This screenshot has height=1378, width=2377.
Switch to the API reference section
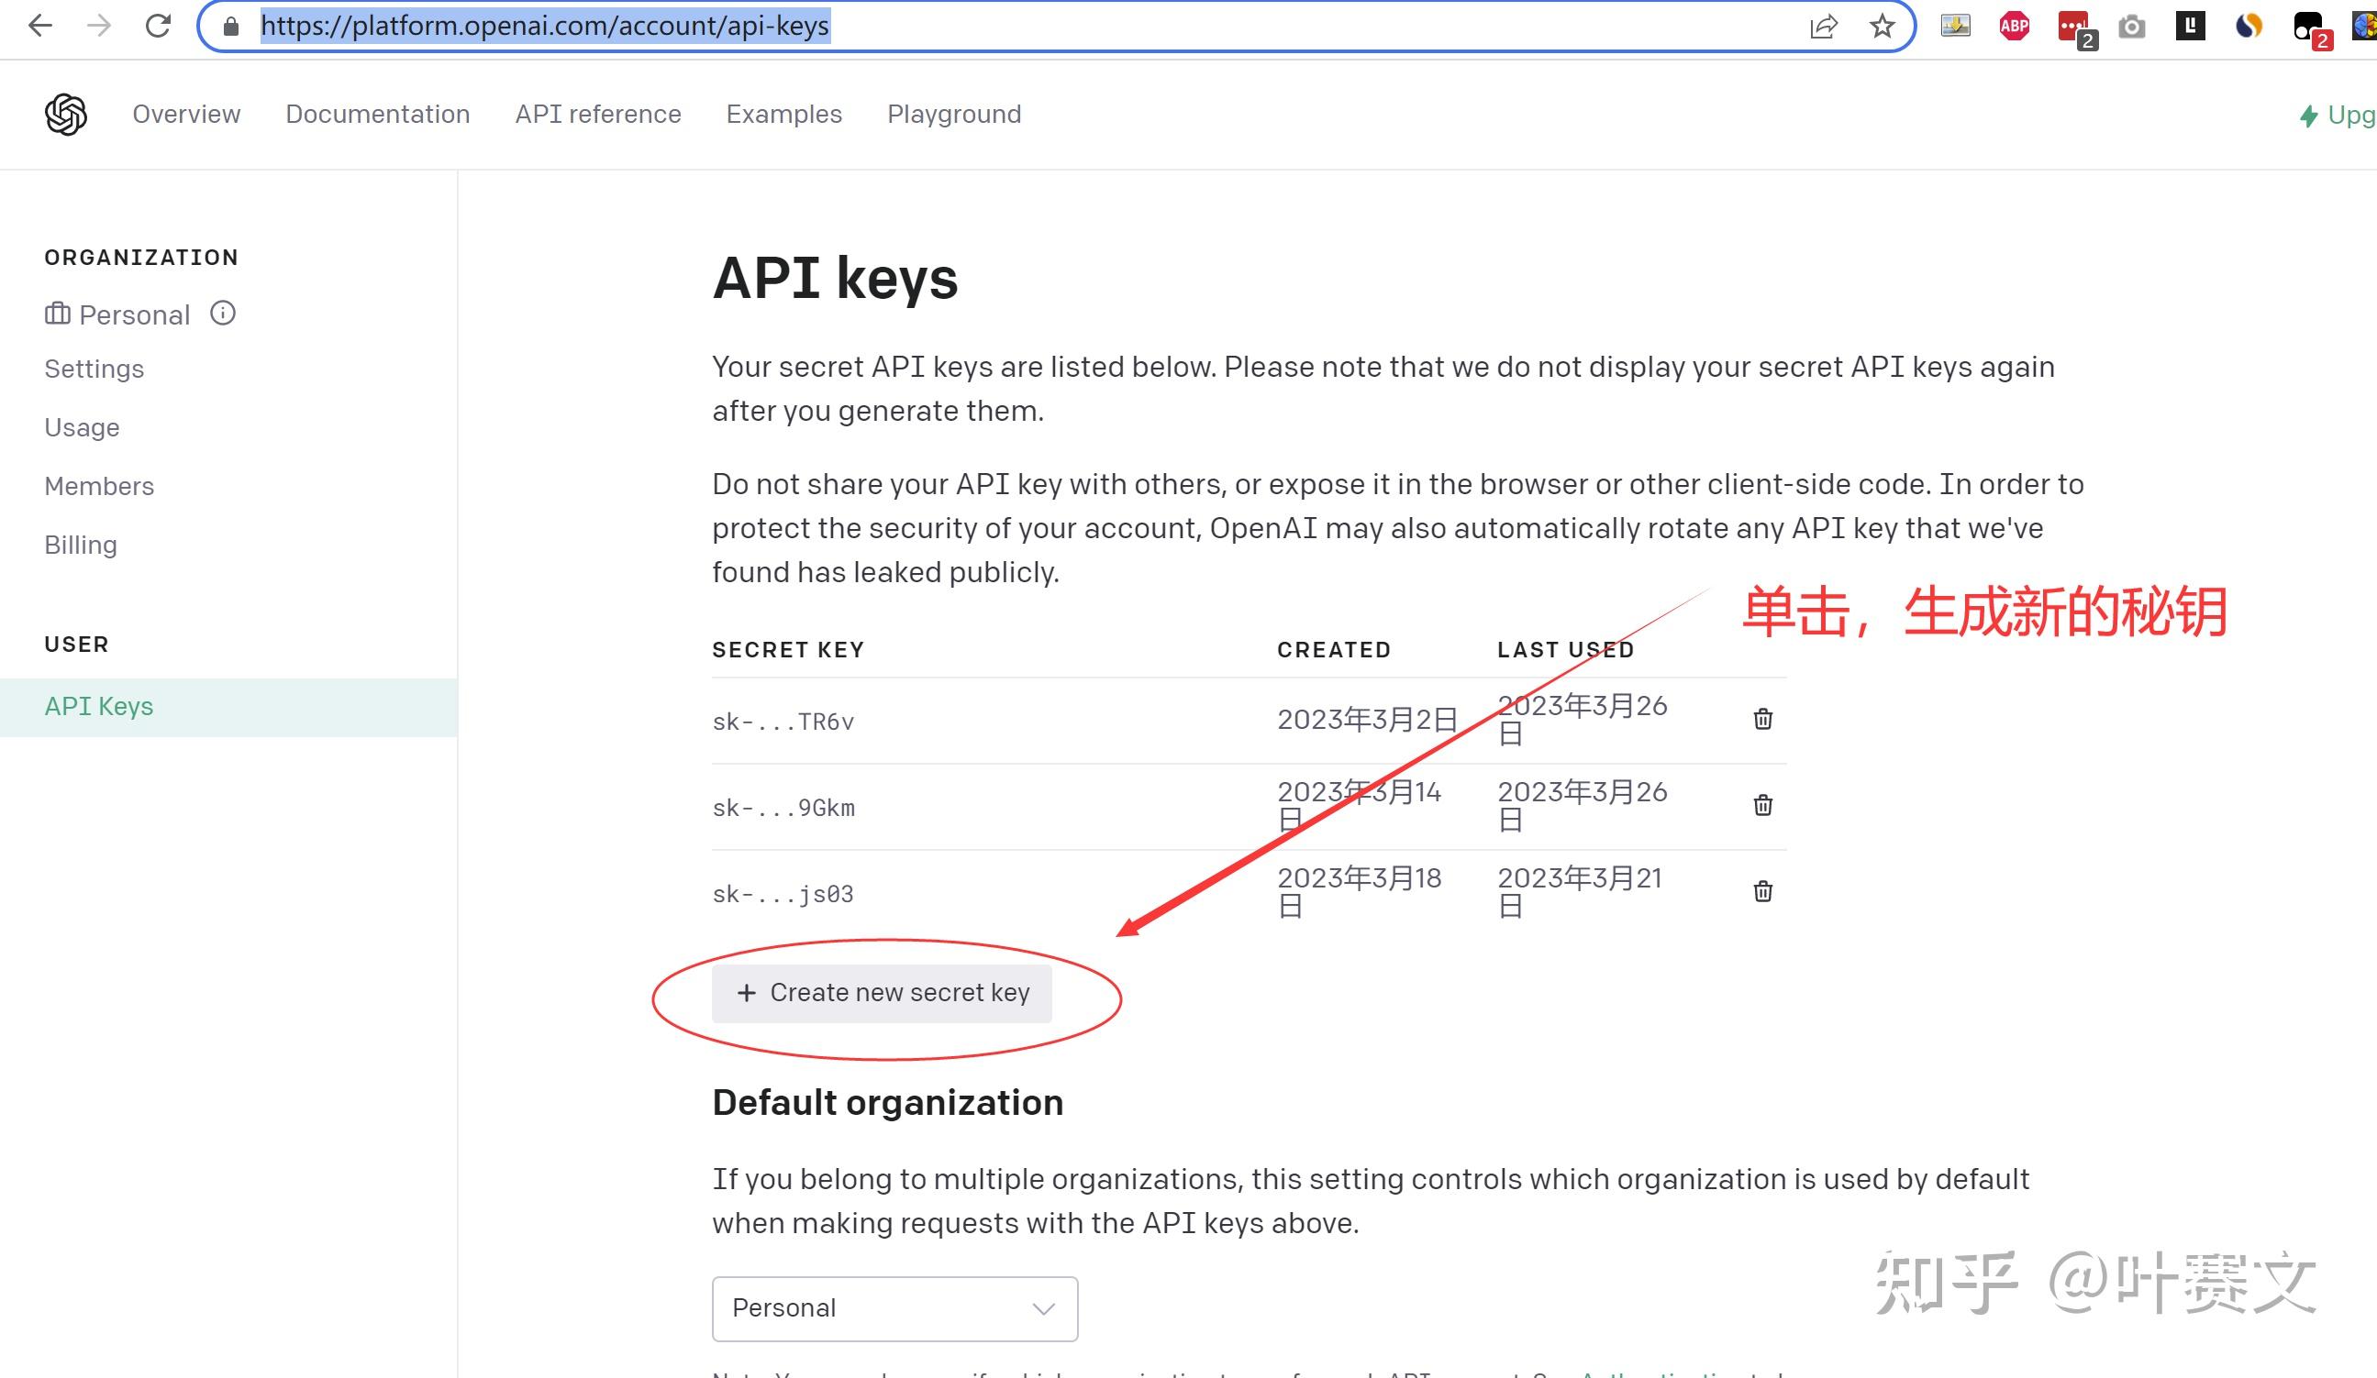597,114
